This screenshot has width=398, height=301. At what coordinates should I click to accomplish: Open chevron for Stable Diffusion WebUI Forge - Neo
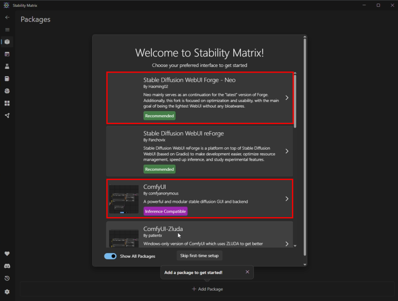pyautogui.click(x=287, y=98)
